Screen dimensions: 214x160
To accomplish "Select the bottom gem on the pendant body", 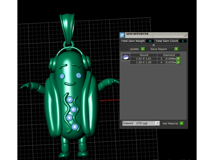I will click(74, 127).
